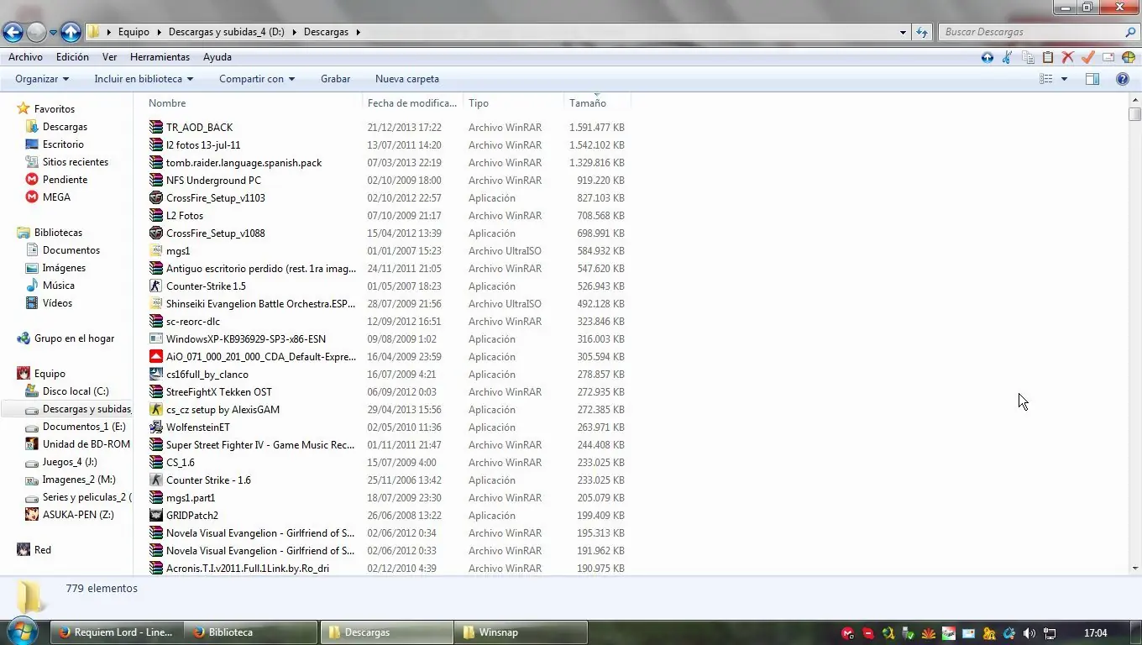This screenshot has height=645, width=1142.
Task: Open the Ver menu
Action: [109, 57]
